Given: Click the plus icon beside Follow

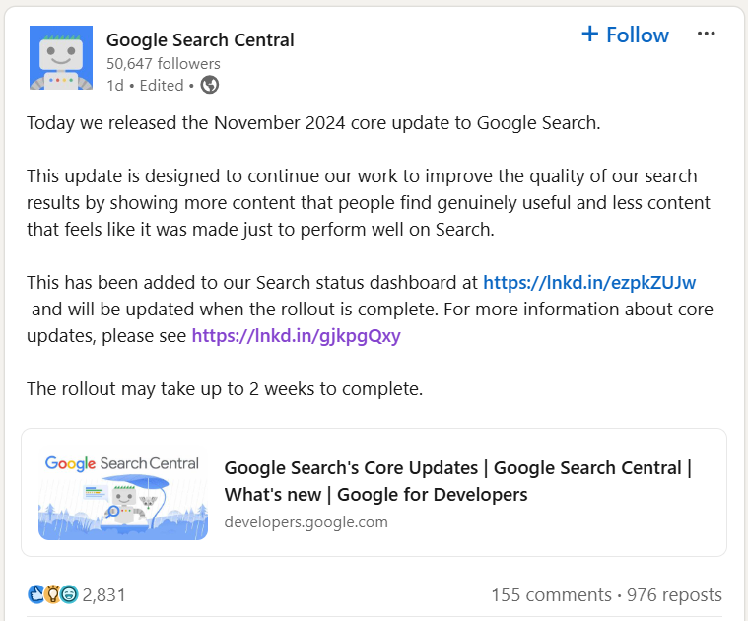Looking at the screenshot, I should (589, 34).
